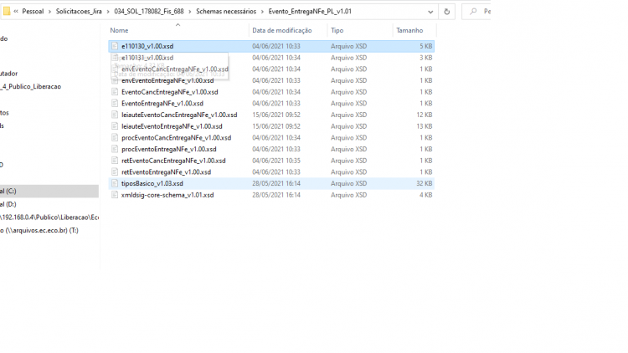
Task: Show hidden parent folders via double chevron
Action: (16, 12)
